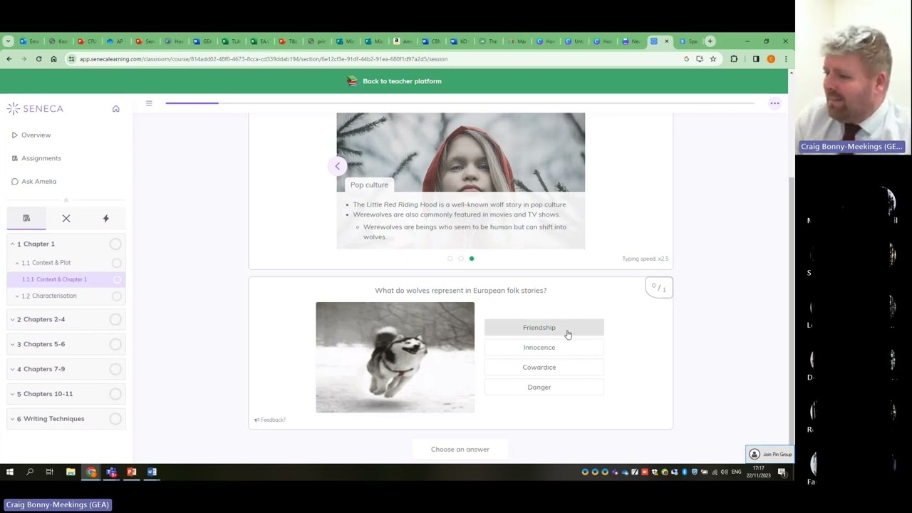Select the lightning bolt smart mode tab

pyautogui.click(x=105, y=218)
